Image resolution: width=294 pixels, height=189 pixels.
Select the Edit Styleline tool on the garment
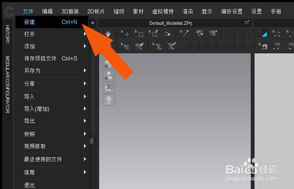(125, 46)
